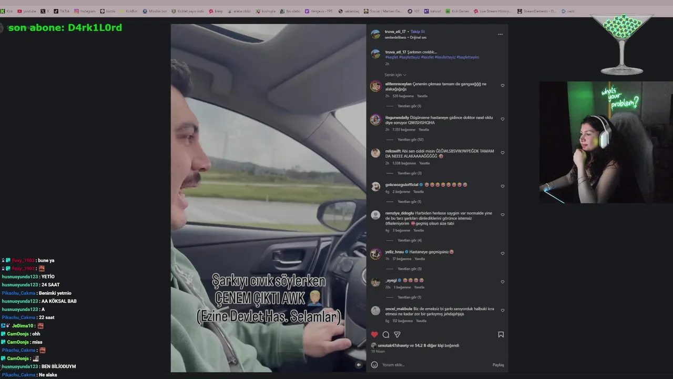Expand the 4 replies to remziye_ddoglu
The width and height of the screenshot is (673, 379).
point(409,240)
